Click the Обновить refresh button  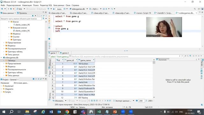coord(58,101)
